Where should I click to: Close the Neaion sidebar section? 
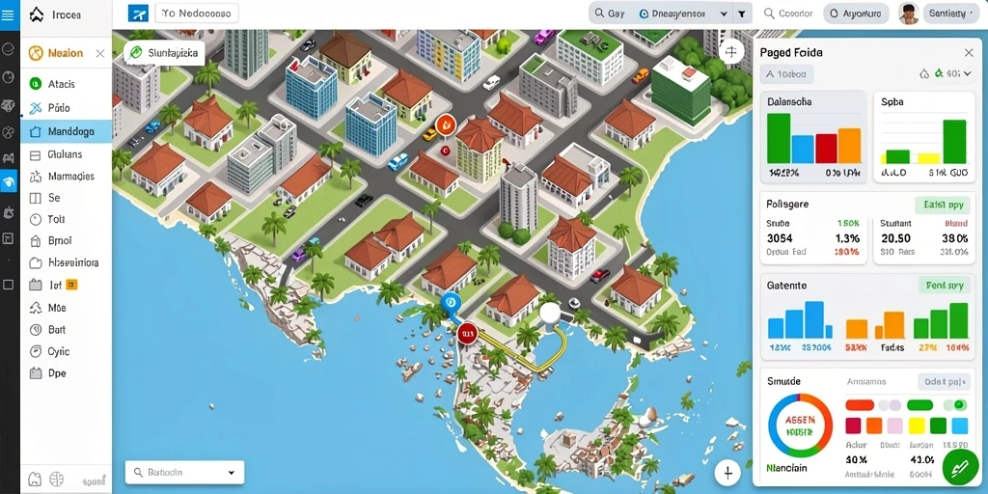[x=100, y=54]
